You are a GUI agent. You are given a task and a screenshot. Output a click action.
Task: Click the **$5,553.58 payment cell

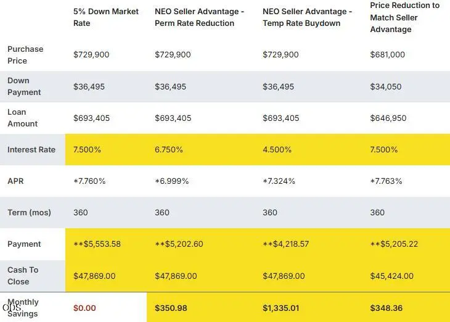tap(97, 244)
